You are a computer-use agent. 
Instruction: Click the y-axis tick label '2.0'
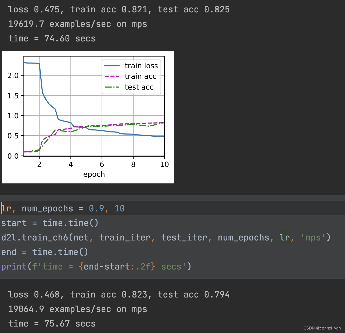(13, 75)
